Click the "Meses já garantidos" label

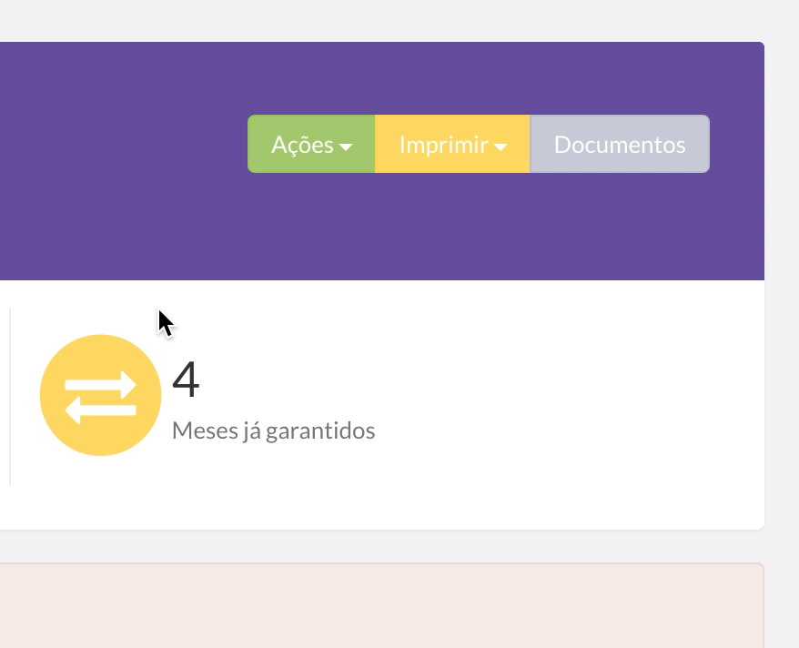[x=273, y=430]
